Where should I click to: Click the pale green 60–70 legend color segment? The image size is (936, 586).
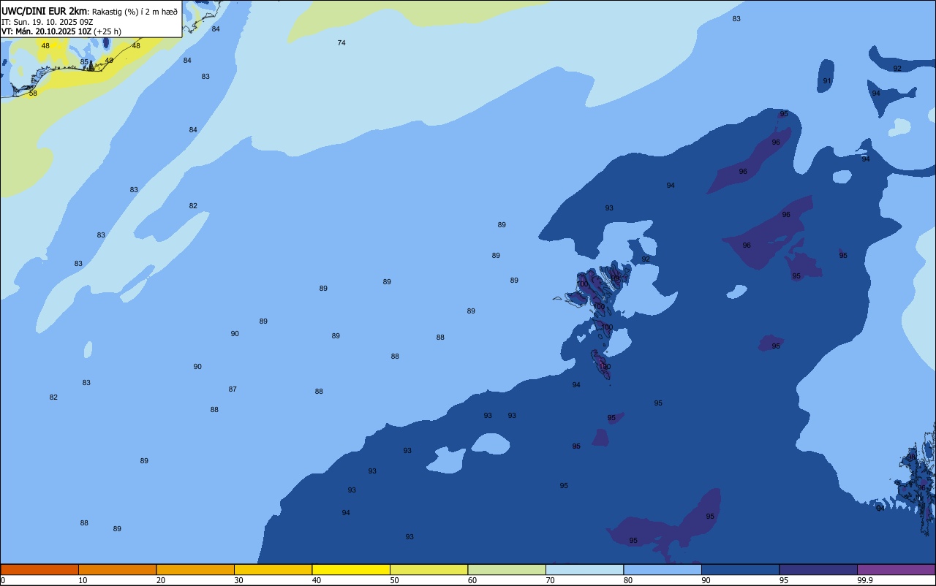pyautogui.click(x=507, y=569)
